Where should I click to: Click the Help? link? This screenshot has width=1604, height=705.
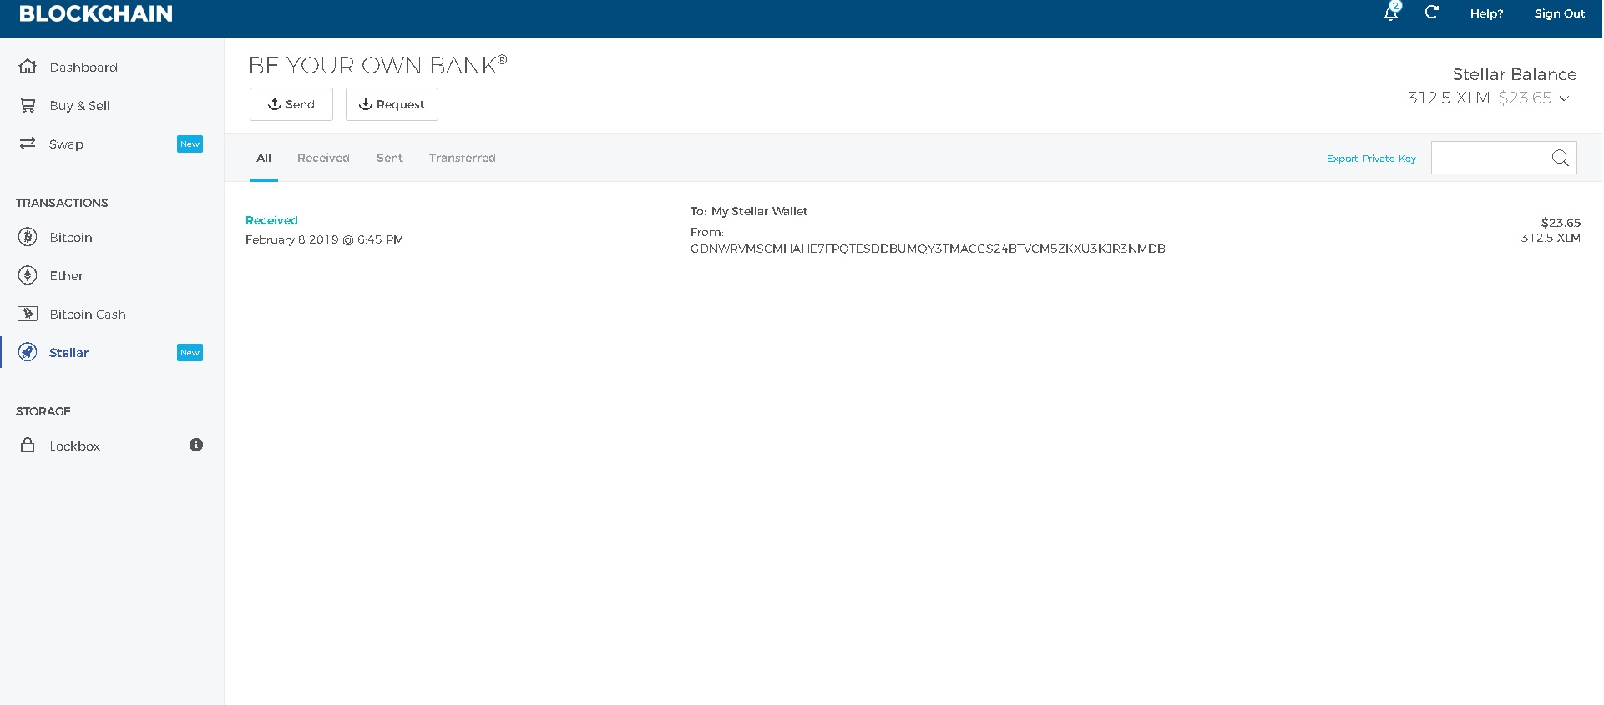point(1486,13)
